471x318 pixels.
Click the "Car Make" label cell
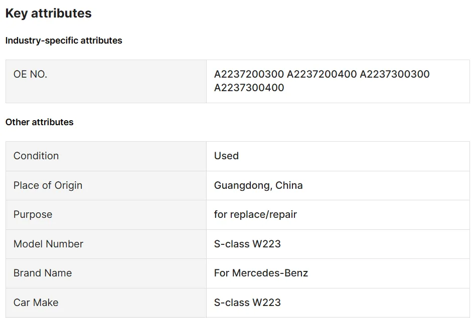point(36,302)
